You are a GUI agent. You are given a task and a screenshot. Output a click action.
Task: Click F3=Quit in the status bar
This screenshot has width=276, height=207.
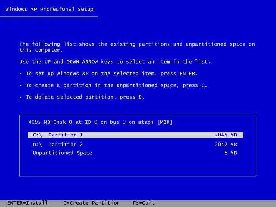coord(144,203)
